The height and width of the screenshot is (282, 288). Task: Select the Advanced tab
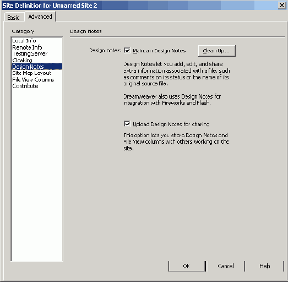click(40, 17)
